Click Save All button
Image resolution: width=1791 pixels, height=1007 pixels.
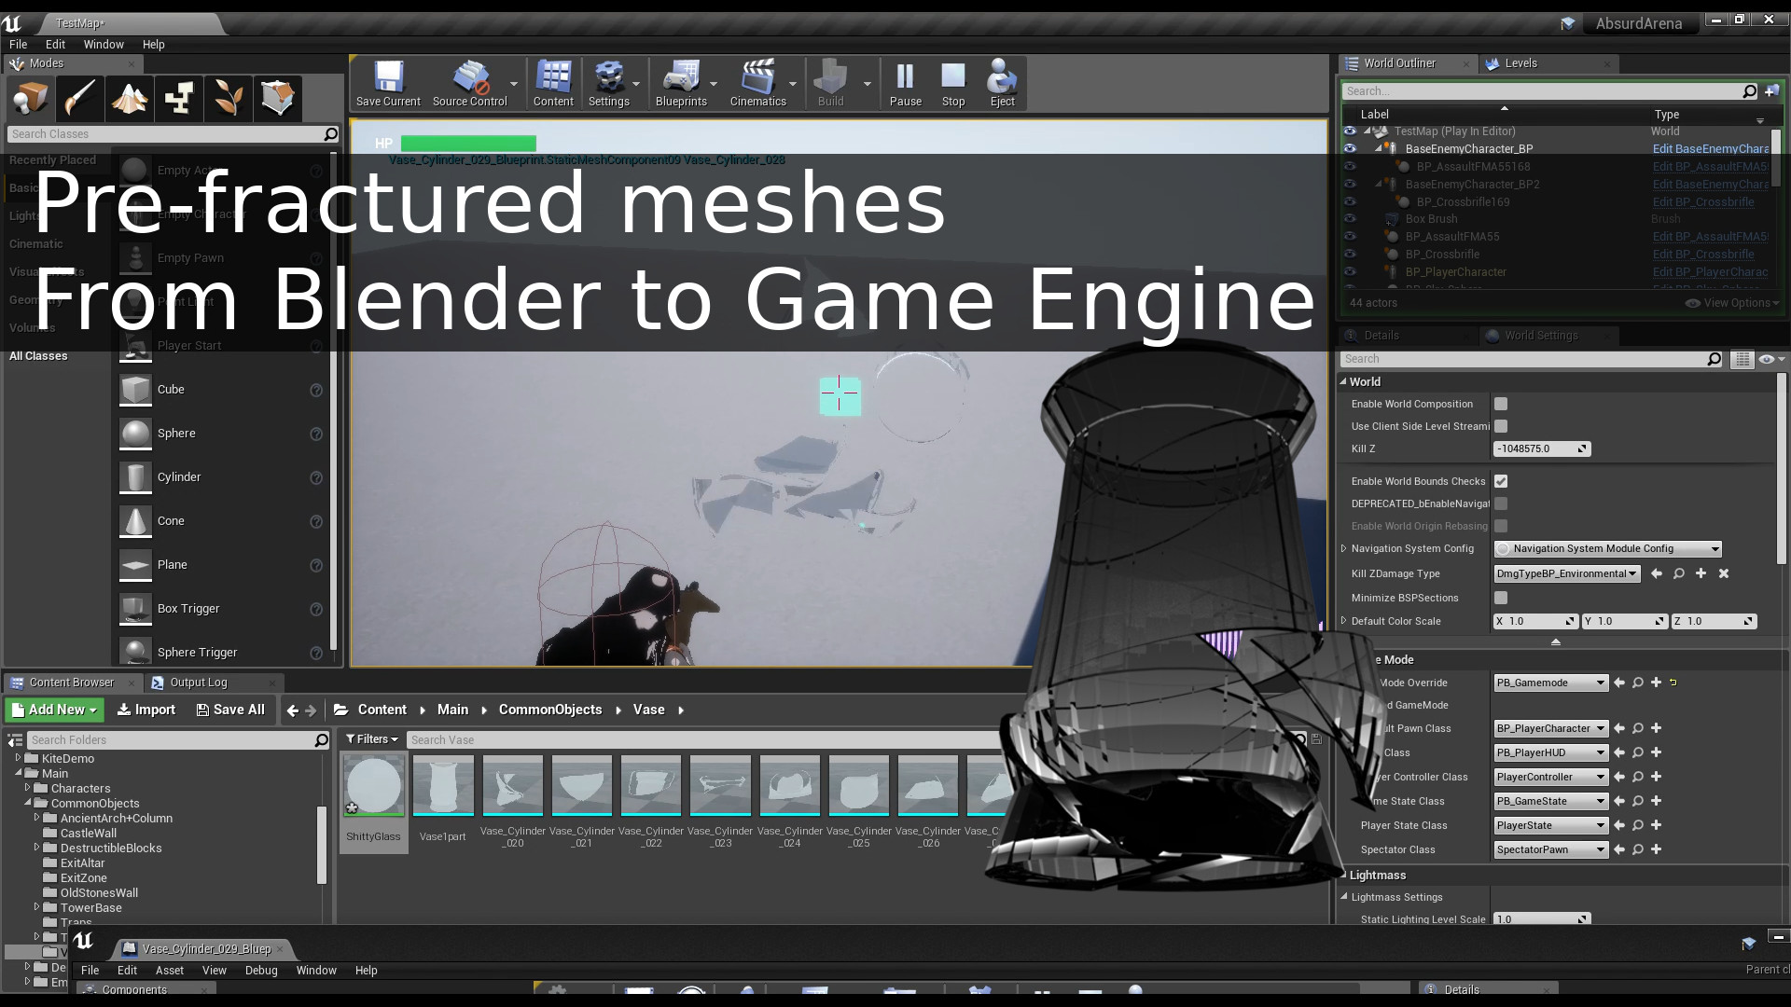(230, 710)
